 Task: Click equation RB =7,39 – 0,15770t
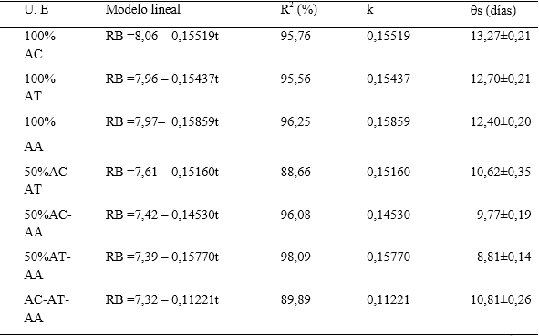[162, 257]
